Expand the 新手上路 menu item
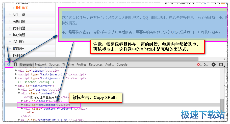The height and width of the screenshot is (124, 230). pos(10,14)
